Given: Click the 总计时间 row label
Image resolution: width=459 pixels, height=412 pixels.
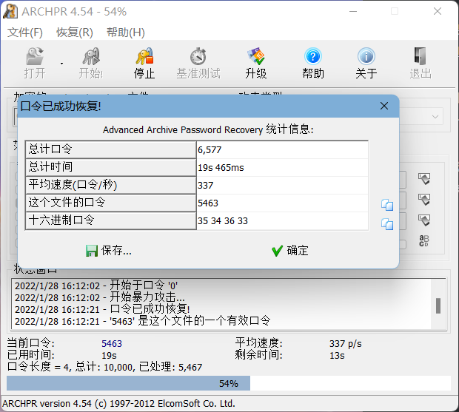Looking at the screenshot, I should tap(111, 168).
